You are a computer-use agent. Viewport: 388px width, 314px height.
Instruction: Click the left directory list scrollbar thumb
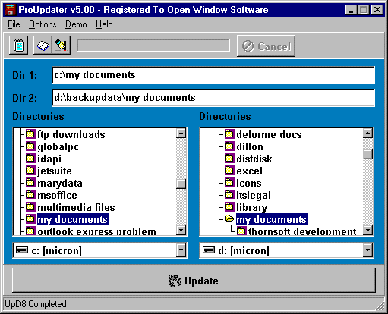point(181,184)
